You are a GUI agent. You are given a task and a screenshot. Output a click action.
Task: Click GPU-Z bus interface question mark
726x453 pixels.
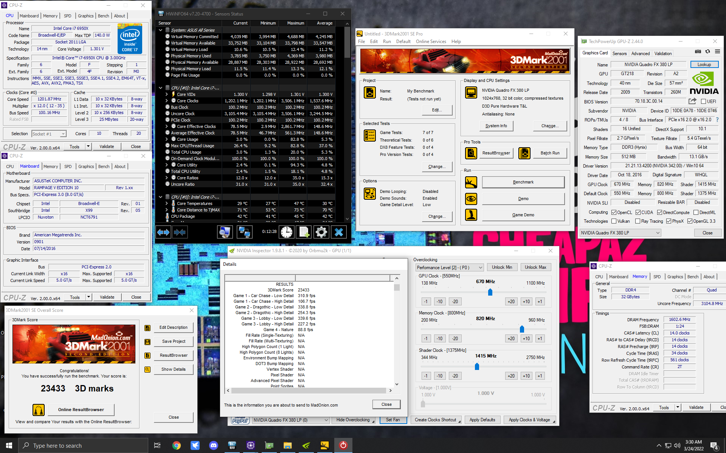pyautogui.click(x=717, y=120)
